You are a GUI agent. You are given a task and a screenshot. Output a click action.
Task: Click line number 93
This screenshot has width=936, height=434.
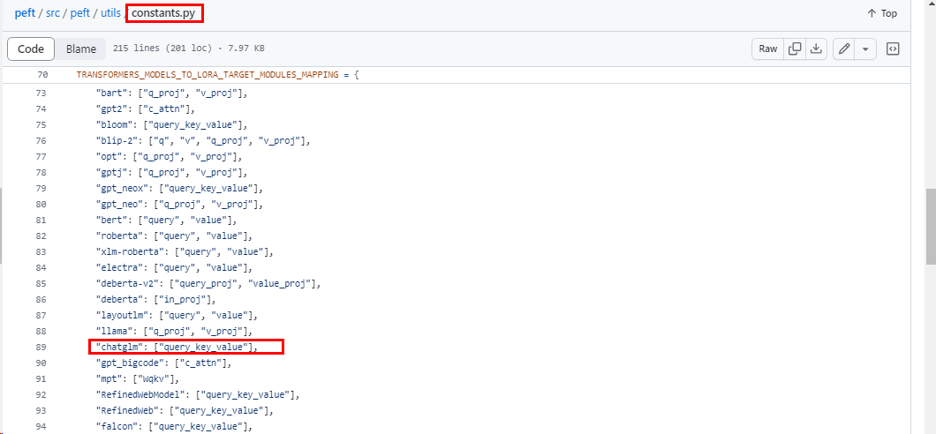pyautogui.click(x=42, y=410)
